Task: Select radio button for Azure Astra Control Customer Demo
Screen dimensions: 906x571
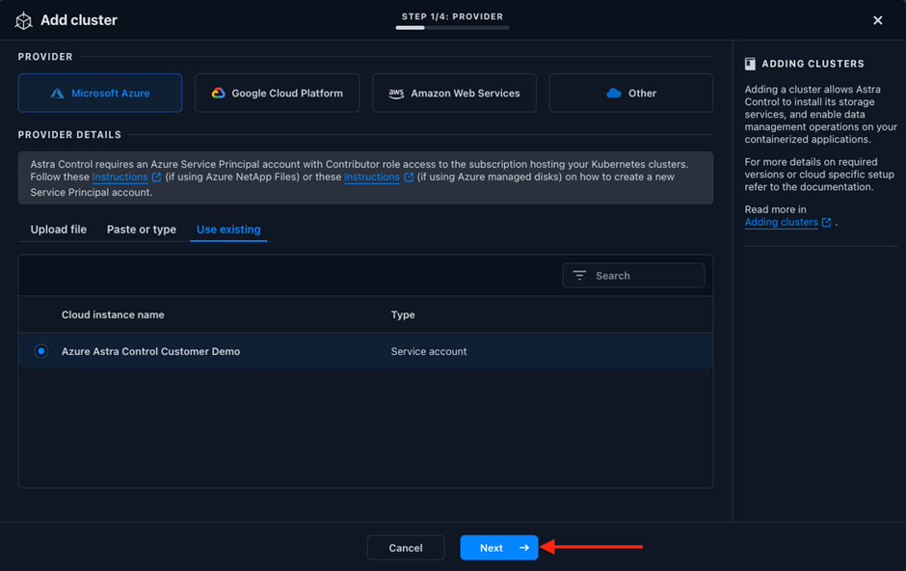Action: (x=41, y=351)
